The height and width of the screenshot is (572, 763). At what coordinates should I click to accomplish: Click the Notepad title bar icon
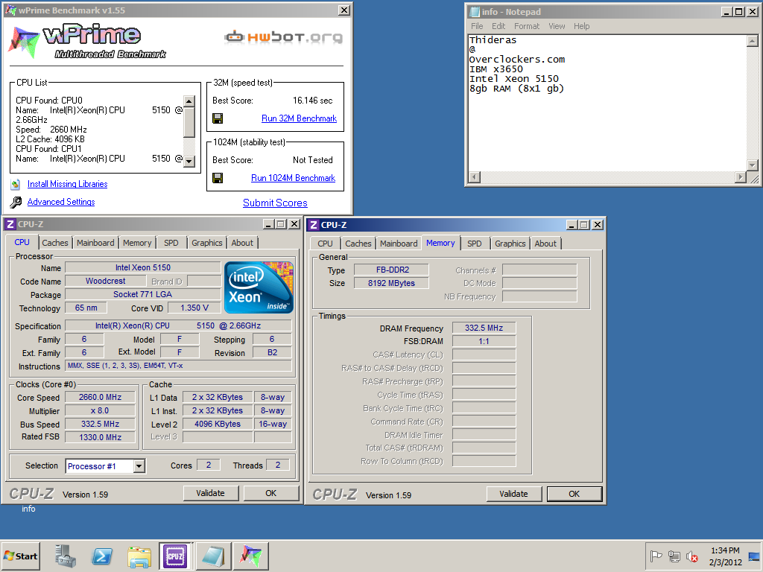[475, 12]
